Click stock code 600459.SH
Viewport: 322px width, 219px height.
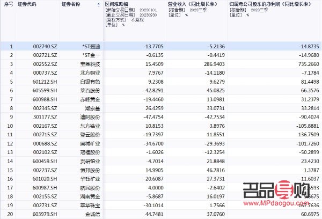click(x=45, y=161)
